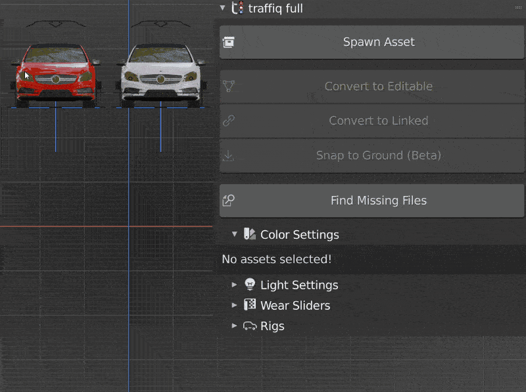The width and height of the screenshot is (526, 392).
Task: Expand the Wear Sliders section
Action: pos(235,305)
